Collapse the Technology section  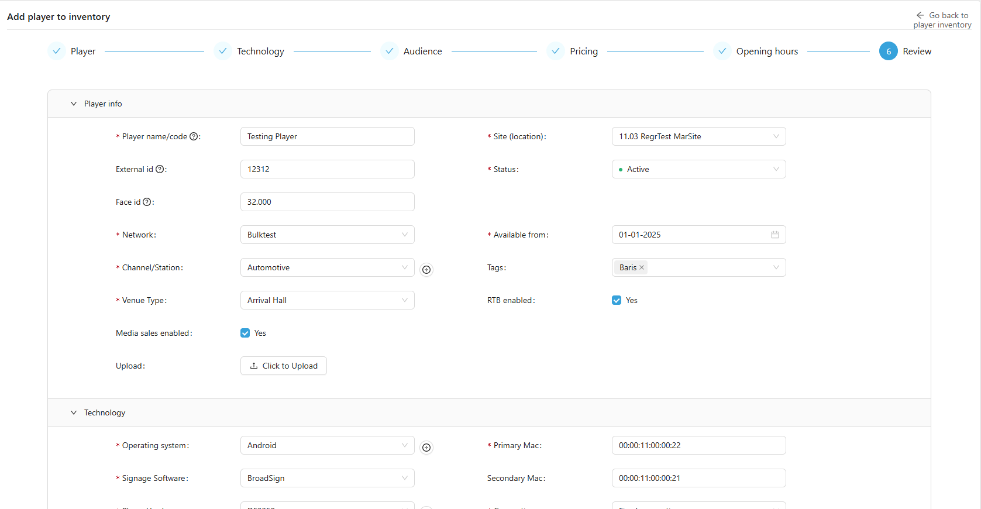tap(74, 412)
